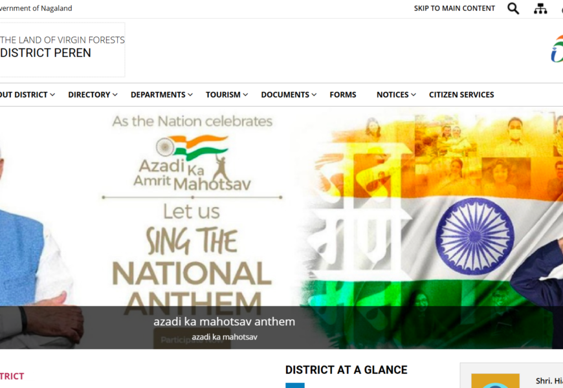Open the Documents menu

point(289,95)
